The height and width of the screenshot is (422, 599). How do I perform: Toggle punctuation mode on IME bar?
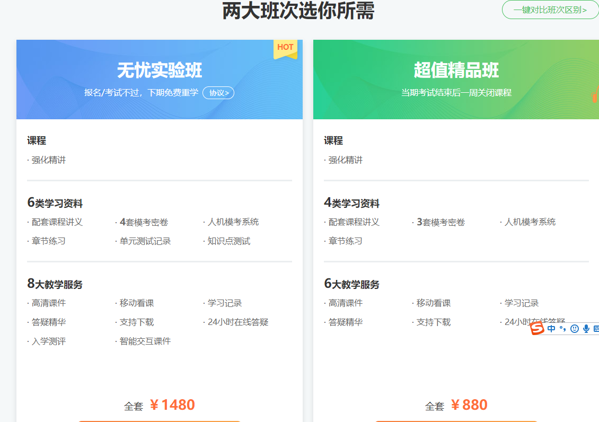tap(562, 329)
